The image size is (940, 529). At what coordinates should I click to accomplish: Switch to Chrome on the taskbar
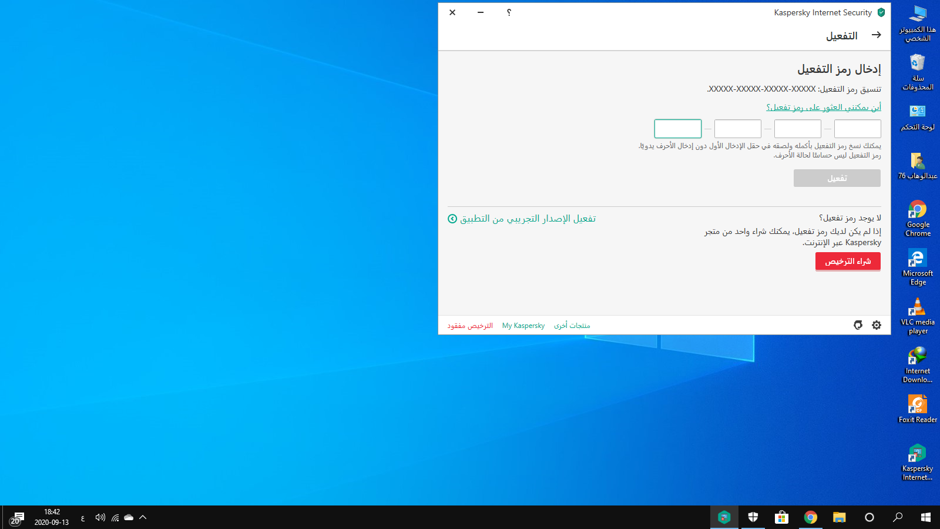coord(811,517)
